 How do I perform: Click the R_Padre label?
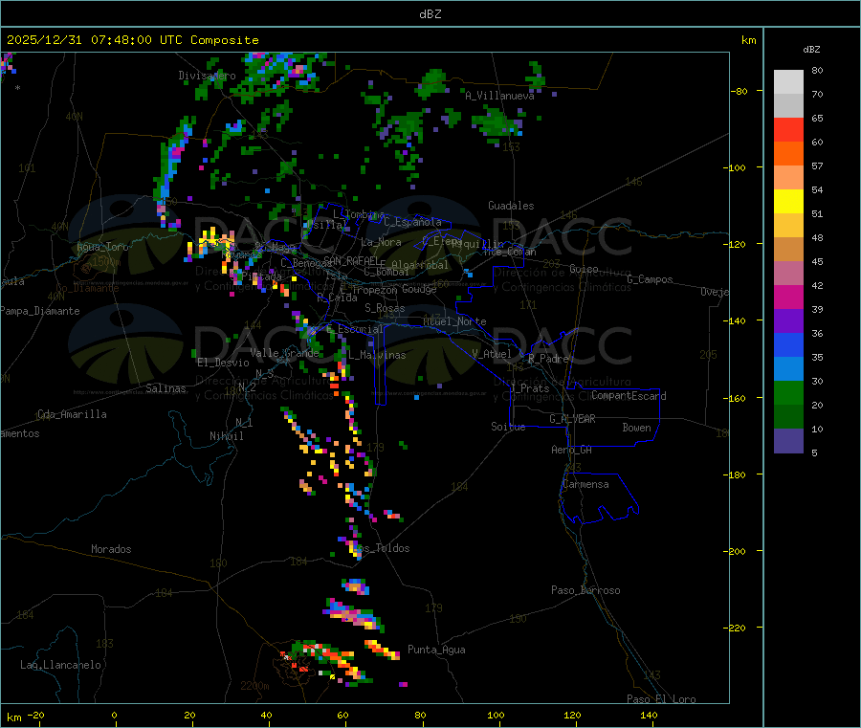548,359
